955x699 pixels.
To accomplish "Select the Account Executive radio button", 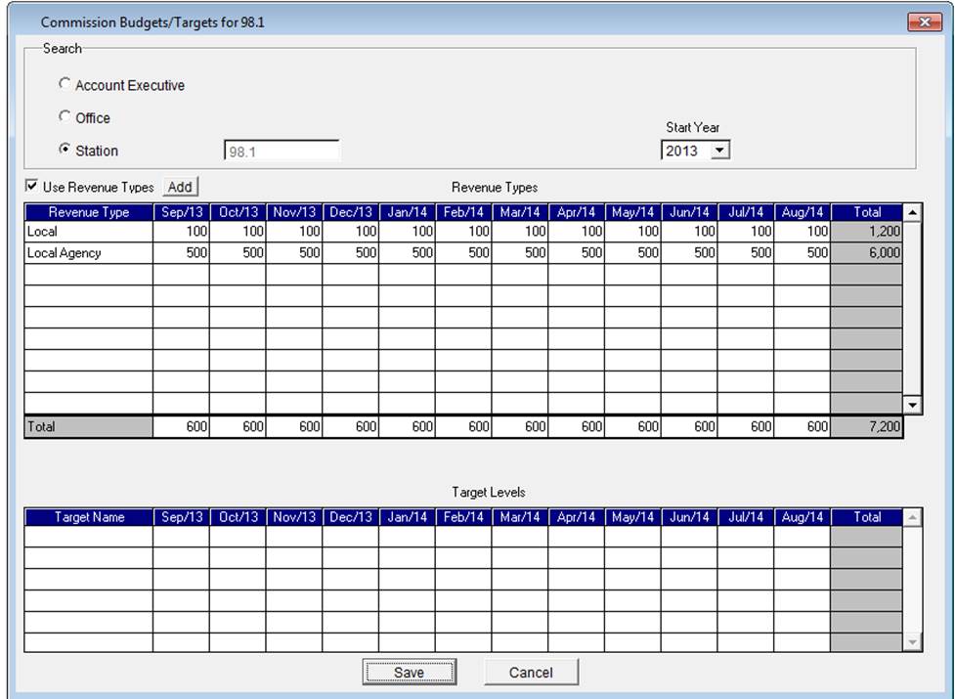I will point(65,85).
